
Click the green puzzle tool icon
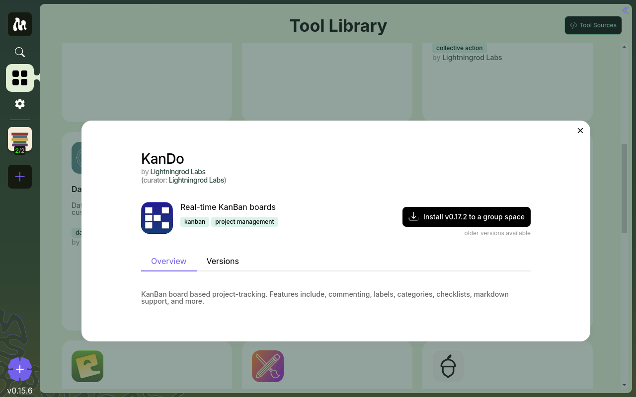pyautogui.click(x=87, y=366)
